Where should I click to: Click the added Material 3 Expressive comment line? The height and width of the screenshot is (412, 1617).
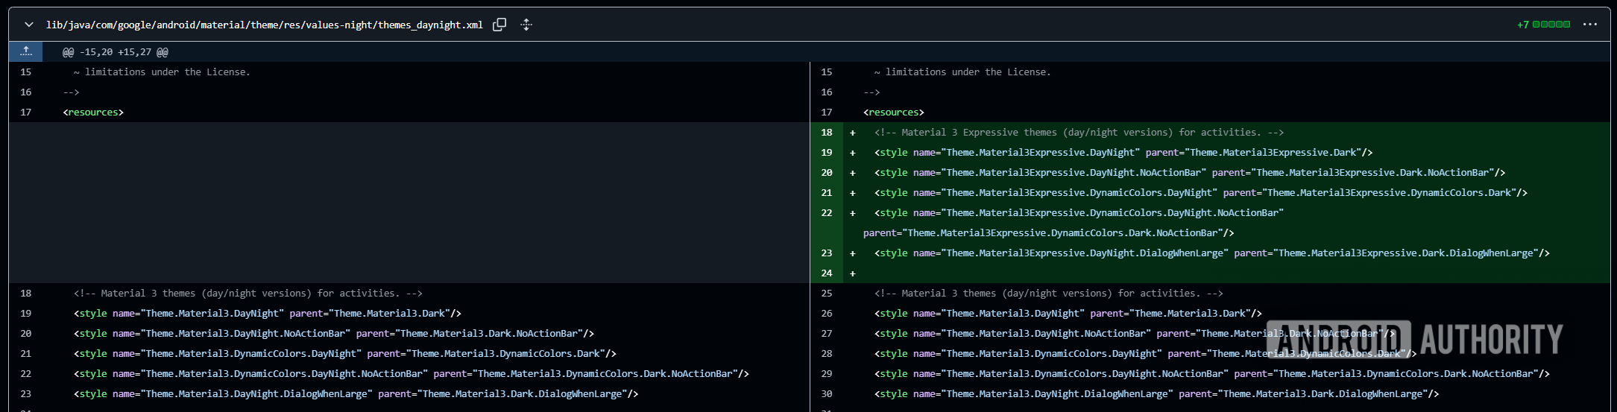coord(1079,133)
